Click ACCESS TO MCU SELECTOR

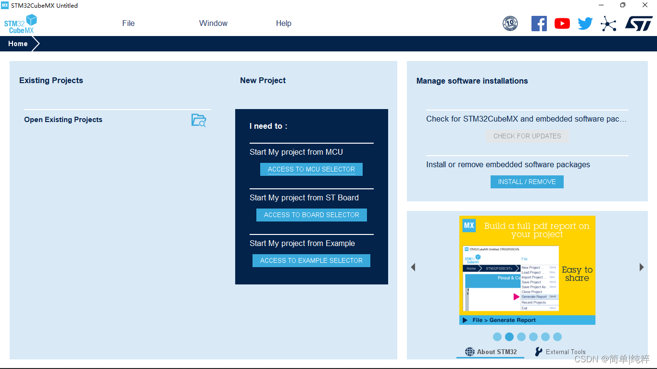coord(311,169)
